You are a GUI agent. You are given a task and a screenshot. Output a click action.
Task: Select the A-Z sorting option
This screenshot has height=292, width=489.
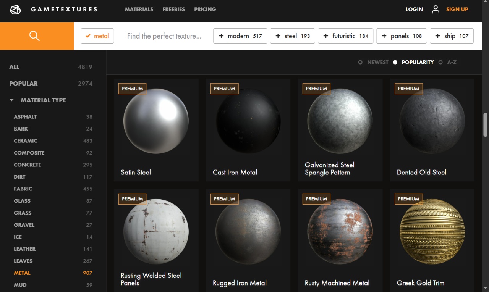point(440,62)
